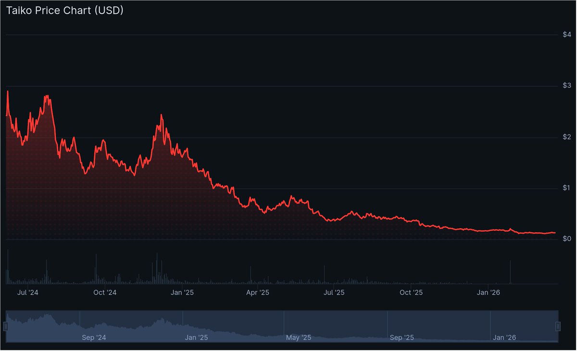Click the Jul '24 date axis label
The height and width of the screenshot is (351, 577).
pos(28,292)
